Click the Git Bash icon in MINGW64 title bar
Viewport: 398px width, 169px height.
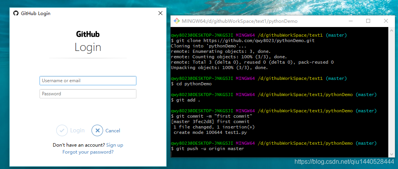click(x=177, y=21)
